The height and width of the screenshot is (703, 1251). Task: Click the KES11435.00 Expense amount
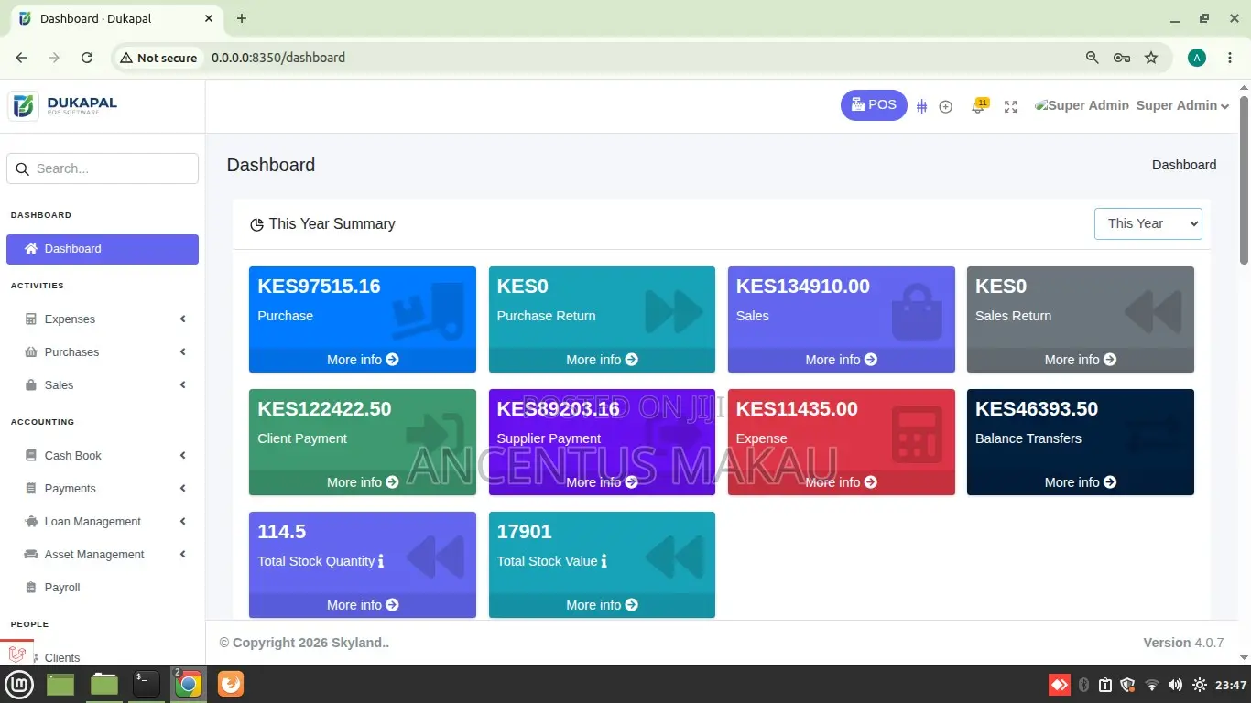(x=797, y=409)
